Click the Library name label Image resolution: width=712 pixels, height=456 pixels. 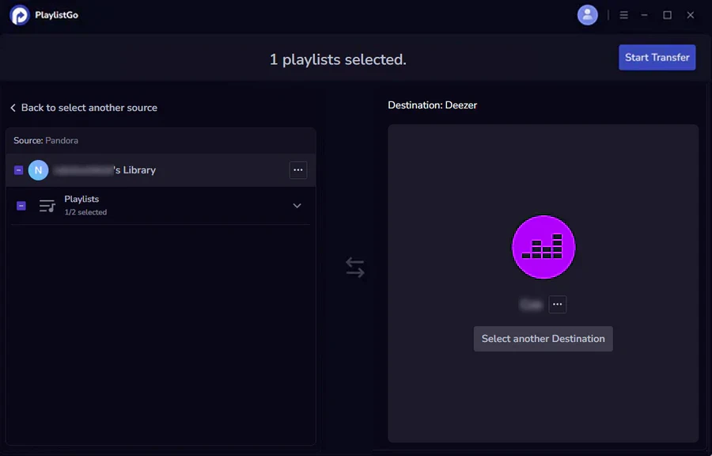coord(104,170)
